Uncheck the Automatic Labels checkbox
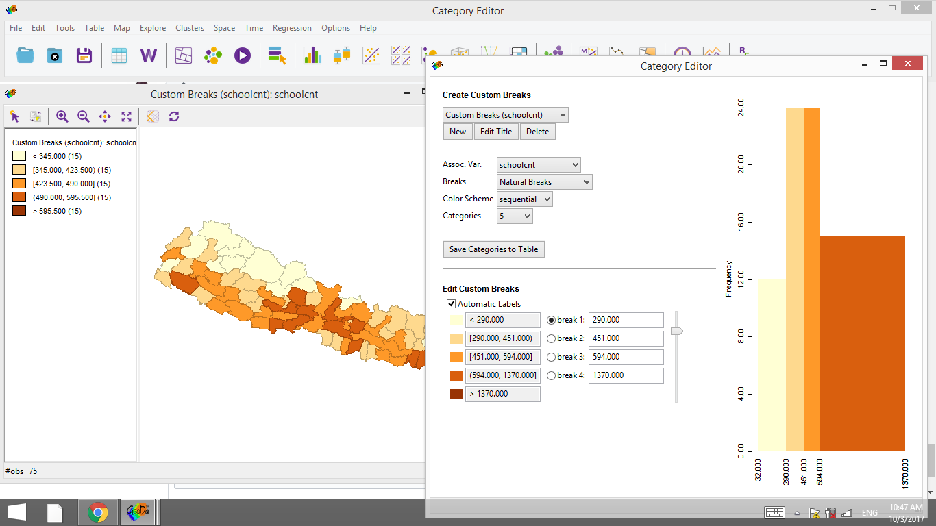 click(451, 303)
